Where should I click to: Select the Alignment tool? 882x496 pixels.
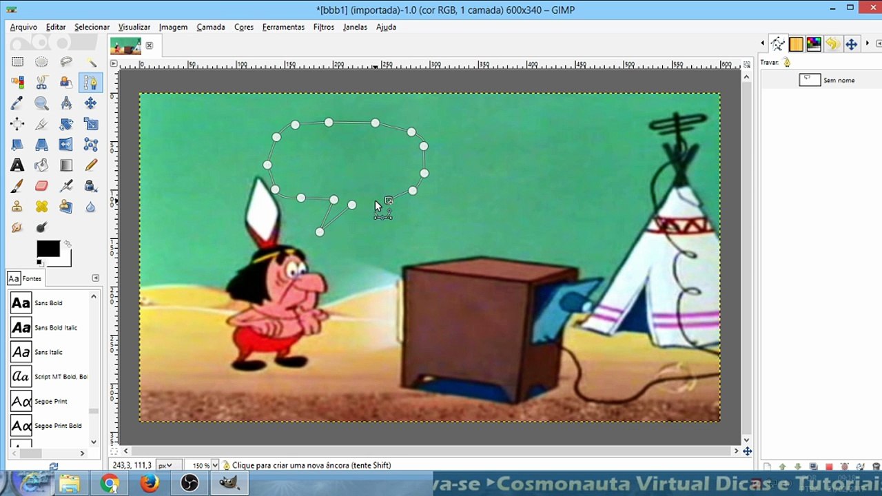(x=17, y=124)
